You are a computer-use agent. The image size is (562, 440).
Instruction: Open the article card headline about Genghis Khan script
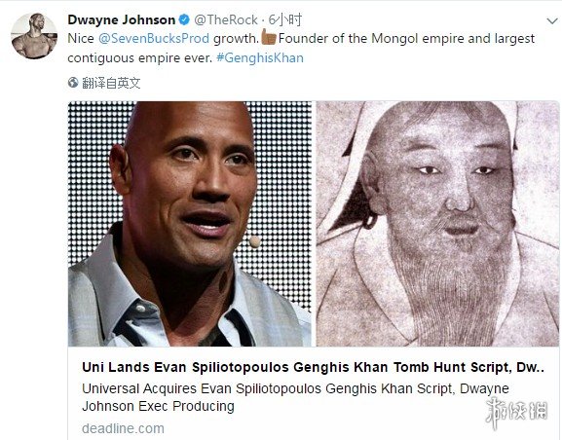click(x=313, y=367)
